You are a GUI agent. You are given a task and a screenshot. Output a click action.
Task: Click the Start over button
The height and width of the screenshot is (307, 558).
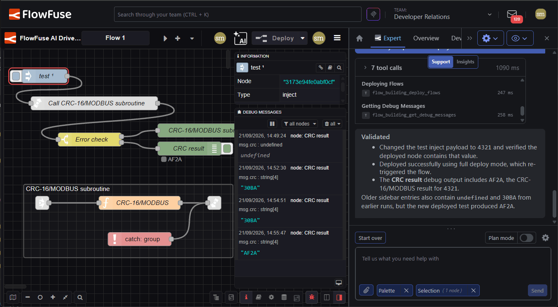coord(370,238)
